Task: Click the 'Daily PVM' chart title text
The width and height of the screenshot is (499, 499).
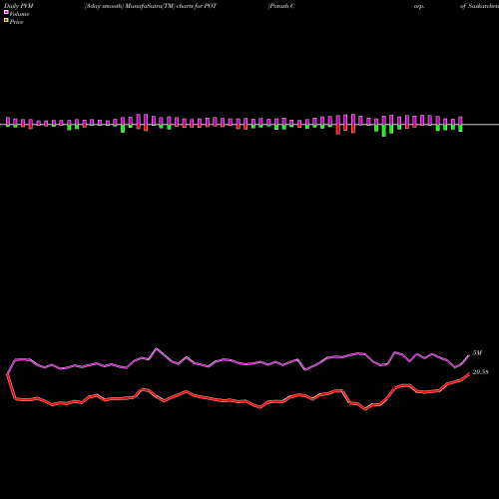Action: pos(19,6)
